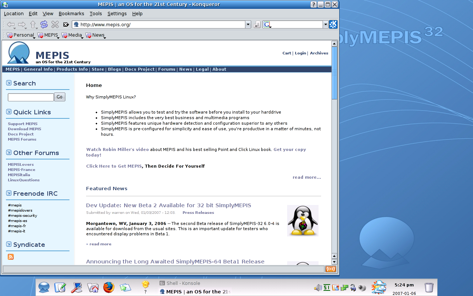Clear the location bar with the black eraser icon
This screenshot has height=296, width=473.
tap(66, 25)
